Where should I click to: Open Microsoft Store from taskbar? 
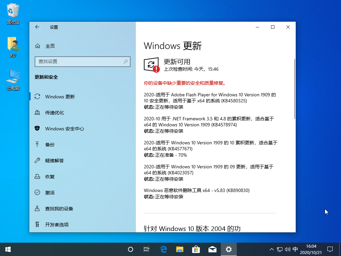(x=196, y=249)
